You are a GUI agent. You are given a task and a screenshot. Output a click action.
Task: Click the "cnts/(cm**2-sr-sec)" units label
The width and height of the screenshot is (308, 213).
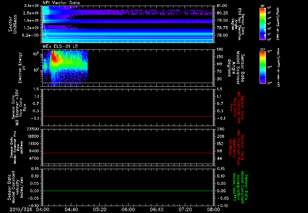pos(278,23)
